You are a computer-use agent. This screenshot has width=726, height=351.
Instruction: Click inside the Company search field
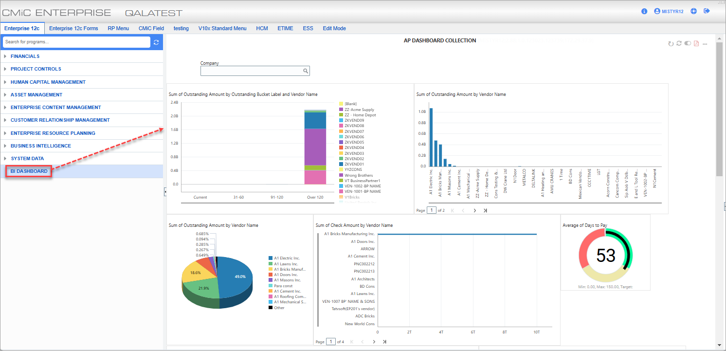251,71
